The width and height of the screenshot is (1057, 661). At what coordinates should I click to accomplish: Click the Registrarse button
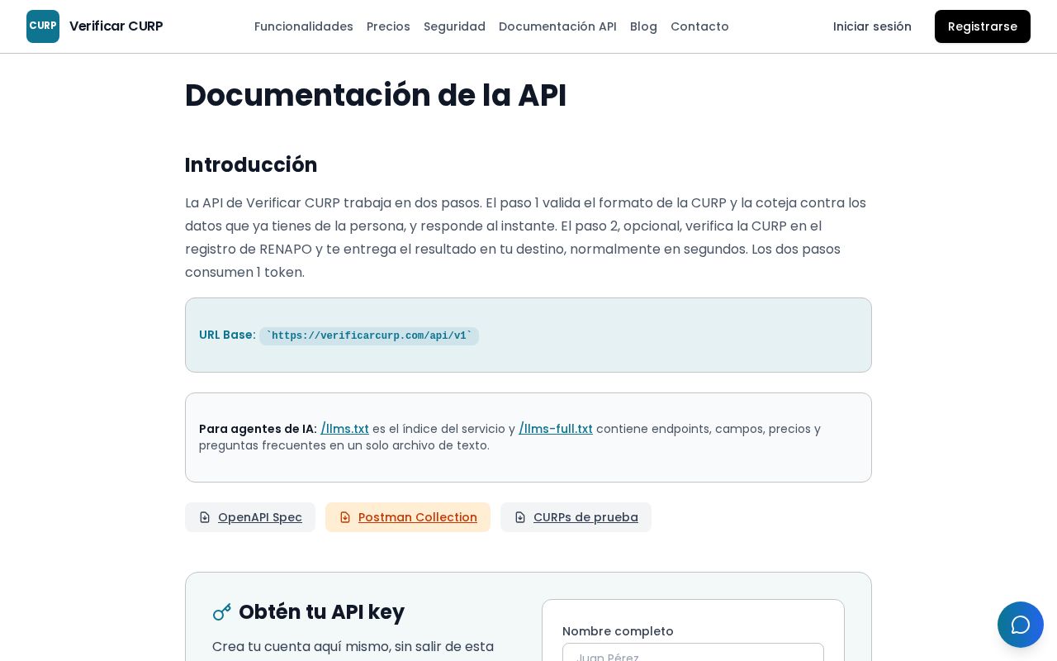(x=983, y=26)
